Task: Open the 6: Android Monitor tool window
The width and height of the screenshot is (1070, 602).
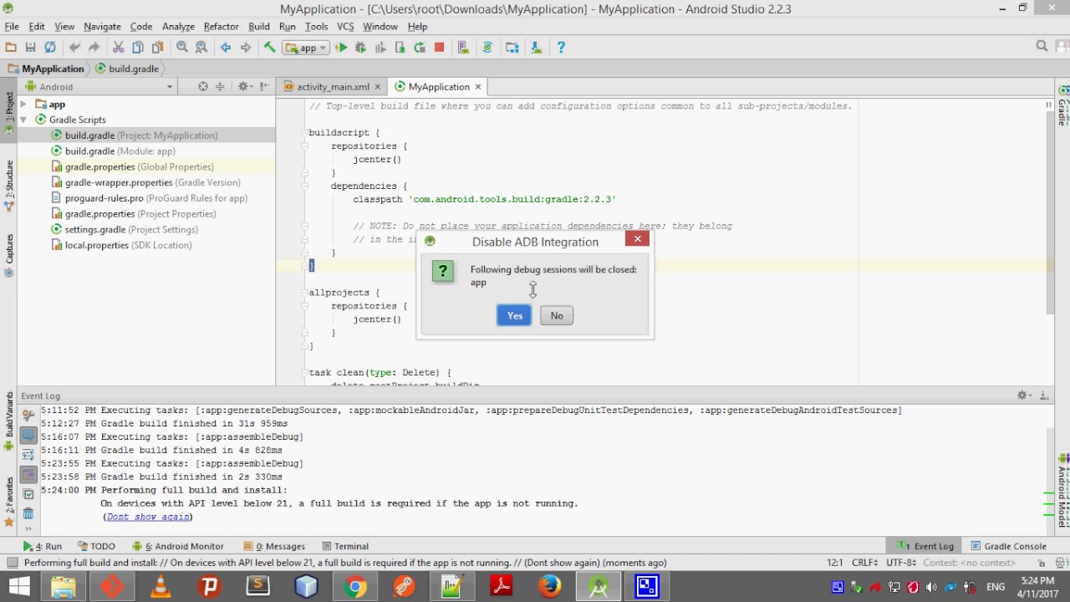Action: coord(179,546)
